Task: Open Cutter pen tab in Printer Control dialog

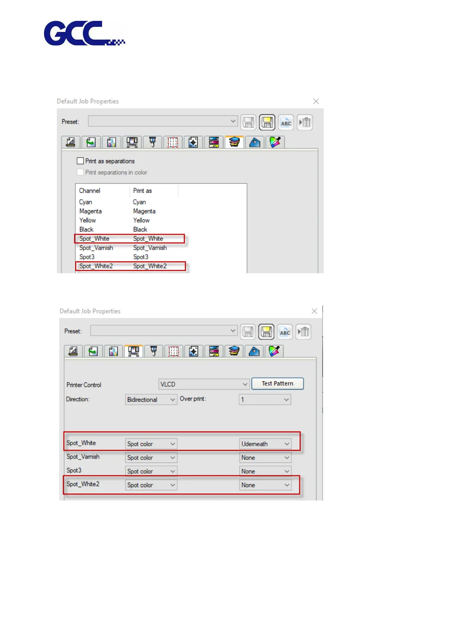Action: coord(154,351)
